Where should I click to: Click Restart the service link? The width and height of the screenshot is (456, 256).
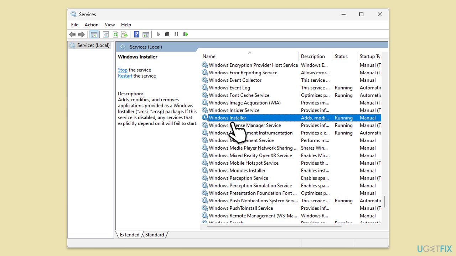[x=125, y=76]
